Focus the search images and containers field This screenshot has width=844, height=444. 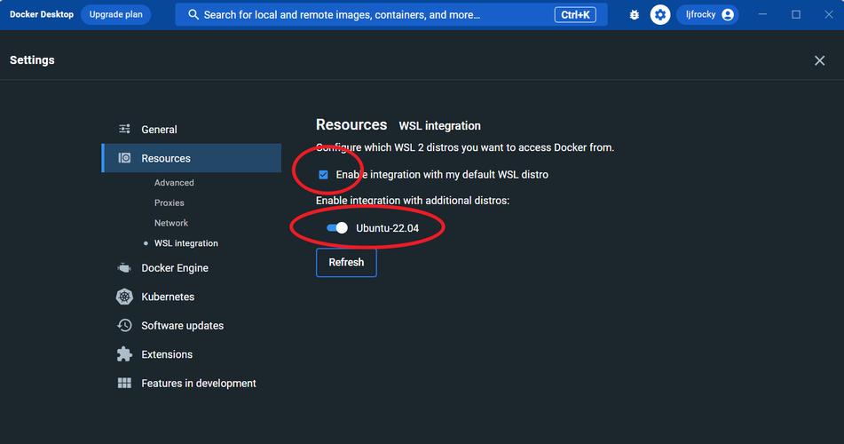coord(391,15)
